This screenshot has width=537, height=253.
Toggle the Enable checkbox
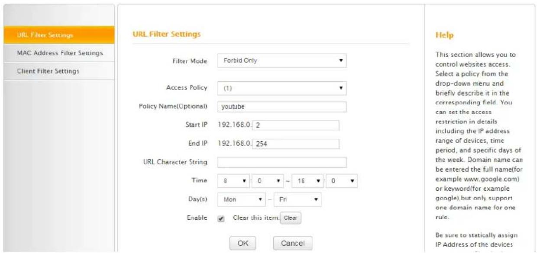(x=222, y=219)
